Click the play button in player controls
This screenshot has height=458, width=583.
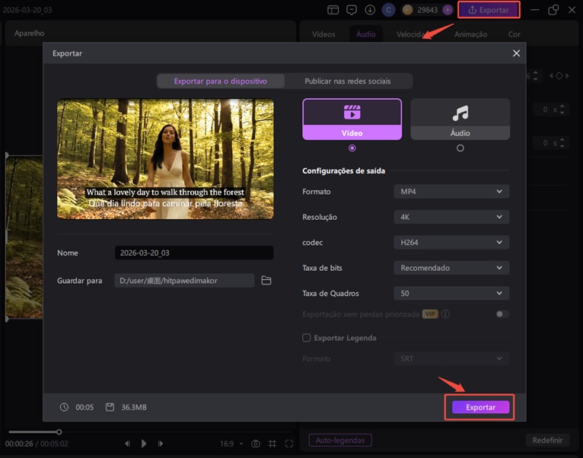(144, 443)
